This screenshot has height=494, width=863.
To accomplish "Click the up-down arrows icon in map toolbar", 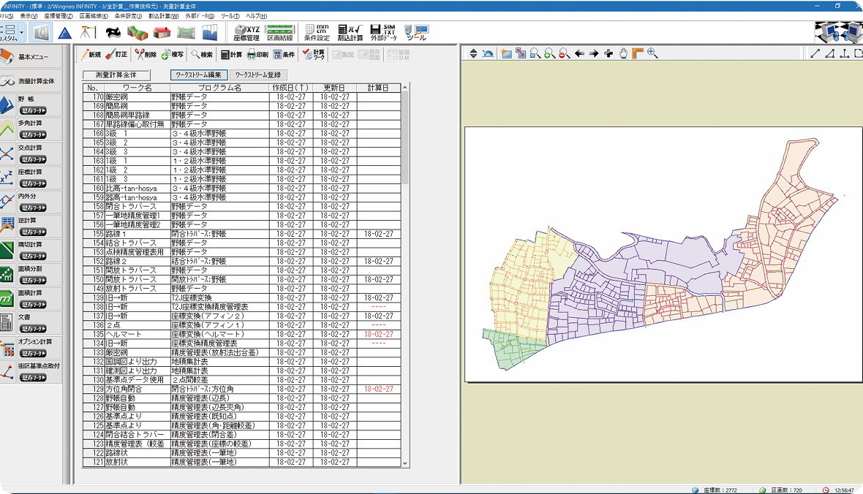I will [x=473, y=53].
